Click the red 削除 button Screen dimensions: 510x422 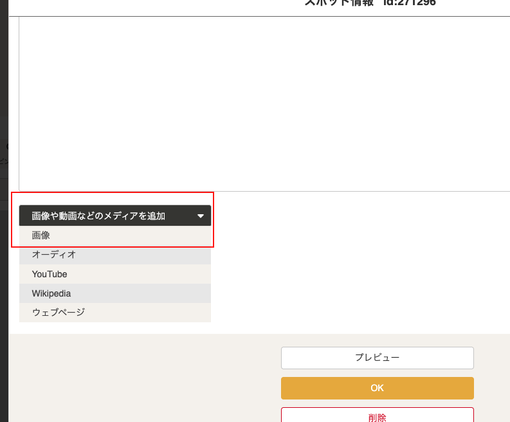click(377, 416)
